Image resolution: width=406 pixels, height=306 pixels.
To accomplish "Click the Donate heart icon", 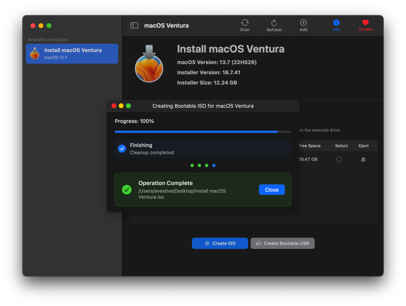I will point(365,23).
